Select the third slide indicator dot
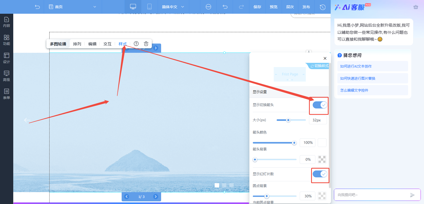This screenshot has width=424, height=204. click(x=232, y=185)
